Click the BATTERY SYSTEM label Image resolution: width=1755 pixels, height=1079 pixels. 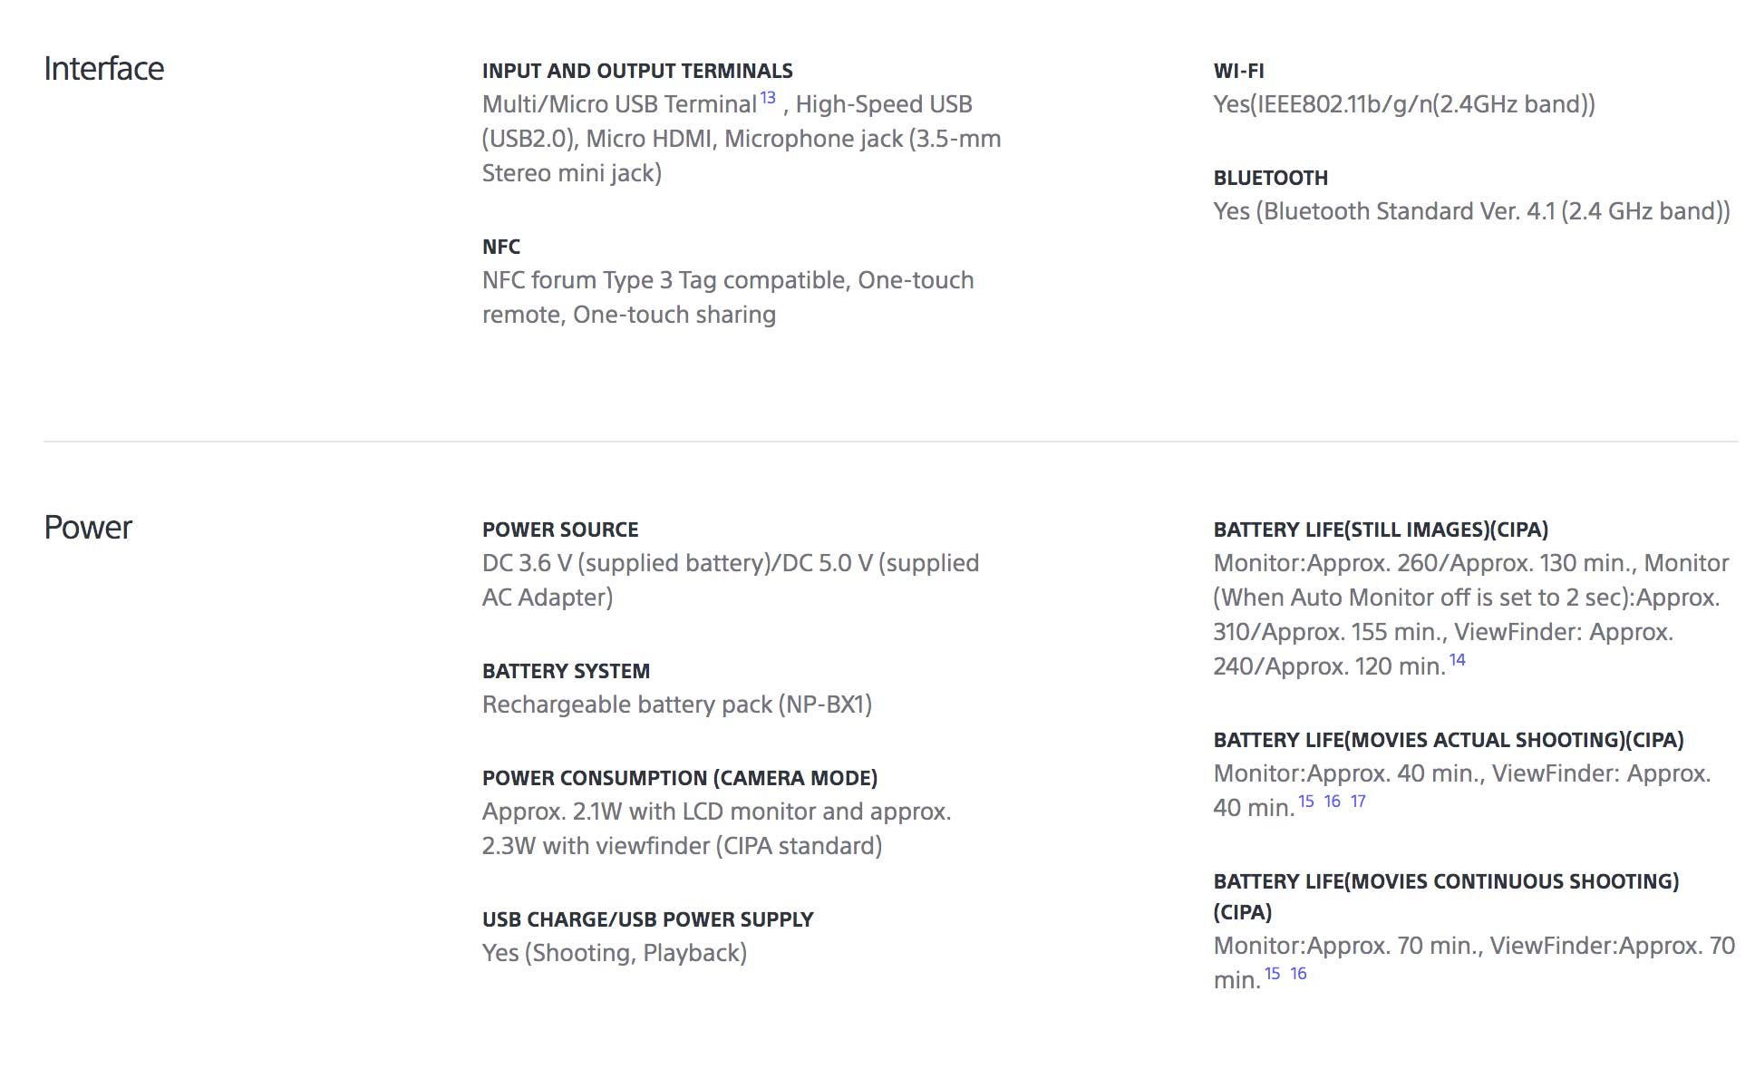click(566, 671)
